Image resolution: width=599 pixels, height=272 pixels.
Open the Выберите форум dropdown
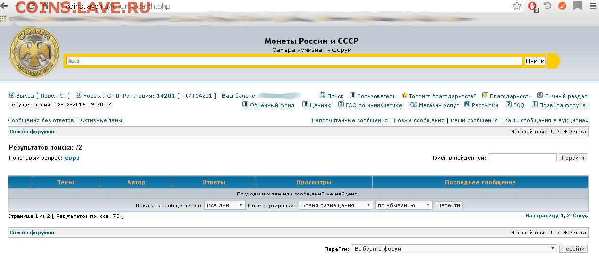click(x=454, y=249)
